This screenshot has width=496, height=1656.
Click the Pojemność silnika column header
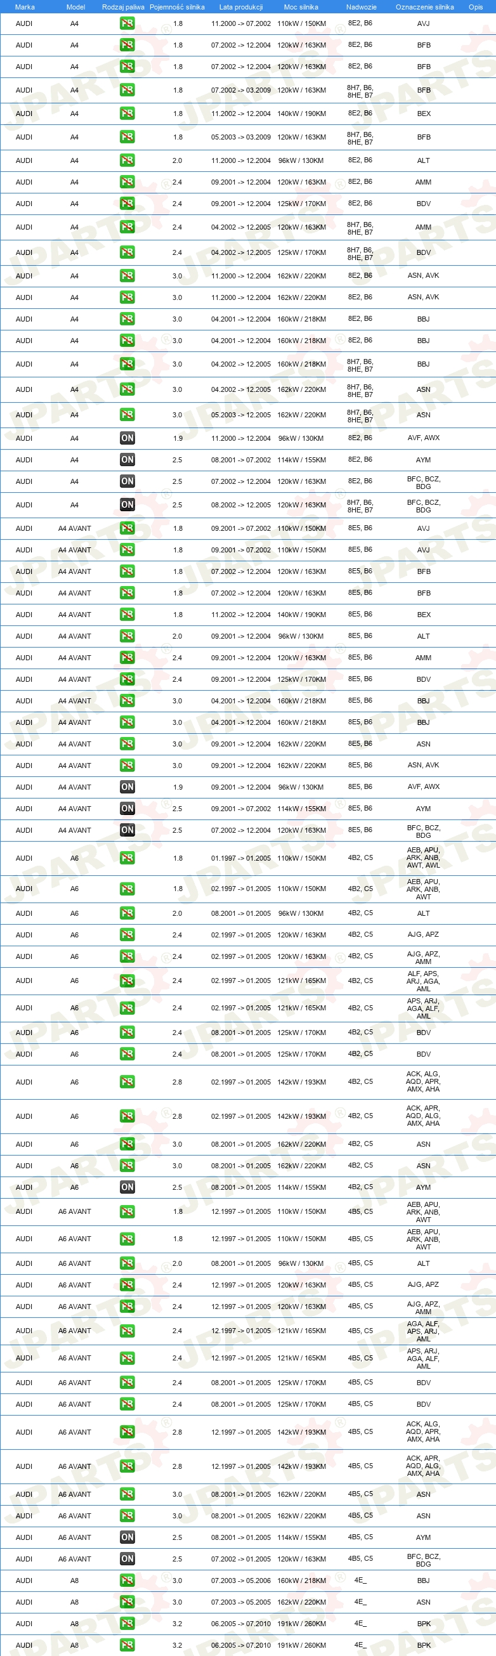[x=178, y=7]
